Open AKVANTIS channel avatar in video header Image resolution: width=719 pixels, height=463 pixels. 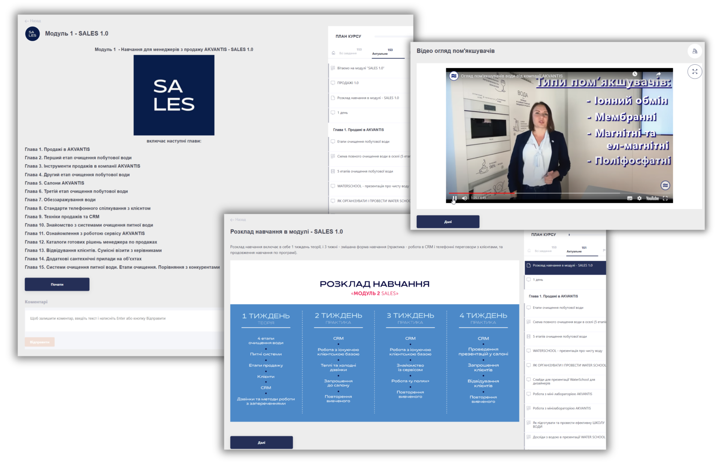453,76
